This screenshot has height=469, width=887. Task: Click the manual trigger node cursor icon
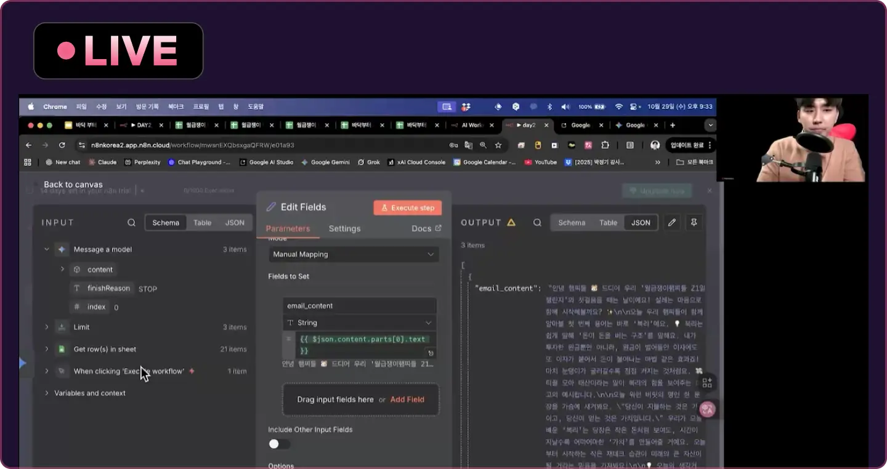(61, 371)
